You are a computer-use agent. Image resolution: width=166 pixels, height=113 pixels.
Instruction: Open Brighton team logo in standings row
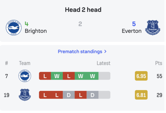click(25, 76)
